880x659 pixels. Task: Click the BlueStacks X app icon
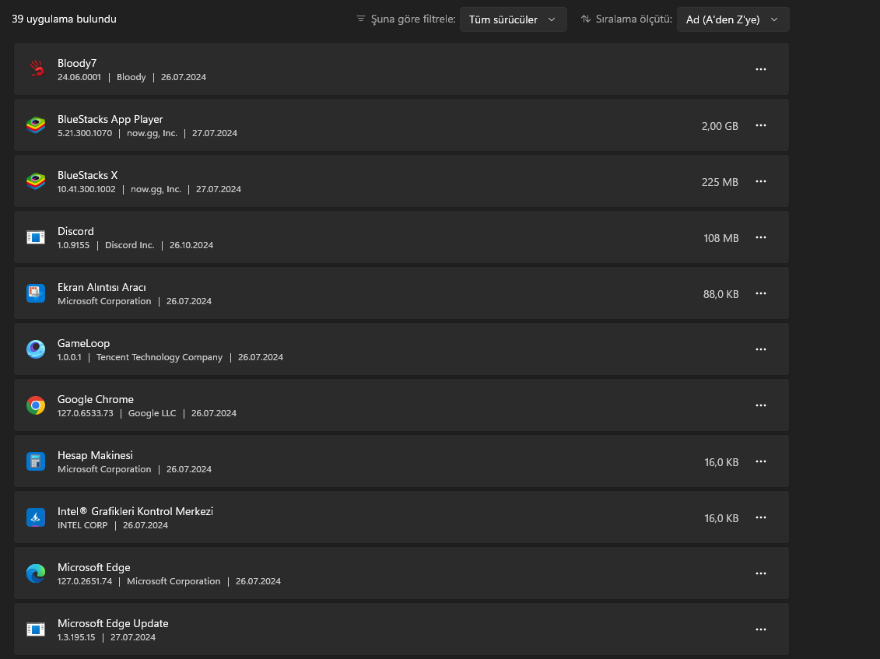click(x=36, y=181)
